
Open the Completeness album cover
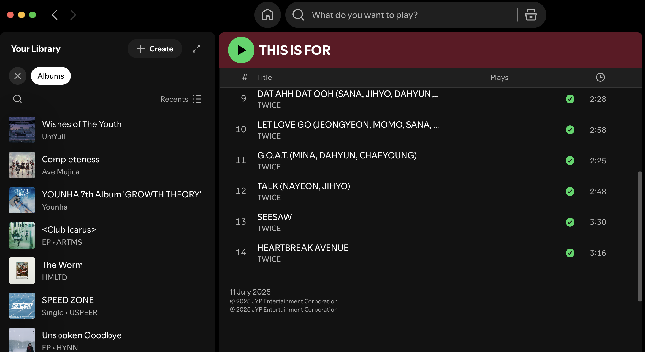(x=22, y=165)
